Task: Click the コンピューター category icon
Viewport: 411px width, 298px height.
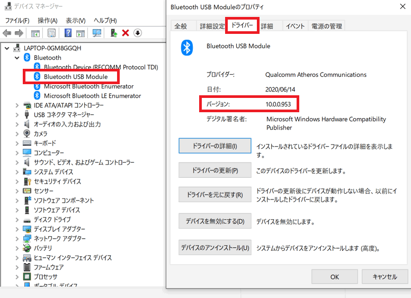Action: point(27,152)
